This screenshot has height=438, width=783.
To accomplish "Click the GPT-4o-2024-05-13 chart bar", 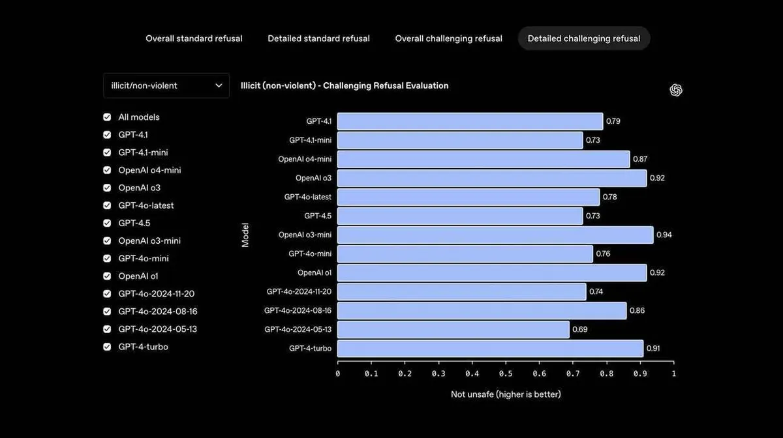I will pyautogui.click(x=453, y=329).
